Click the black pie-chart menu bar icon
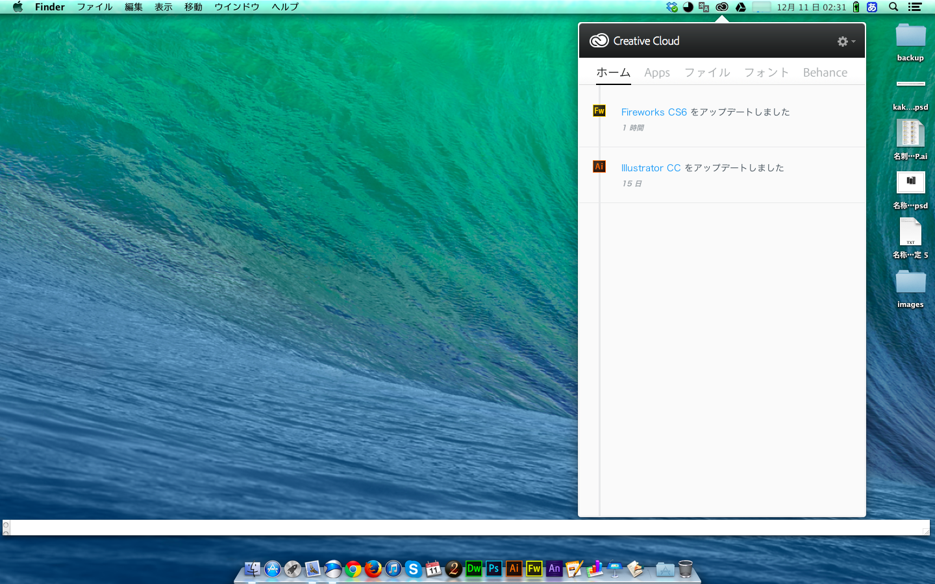Screen dimensions: 935x584 click(x=688, y=7)
